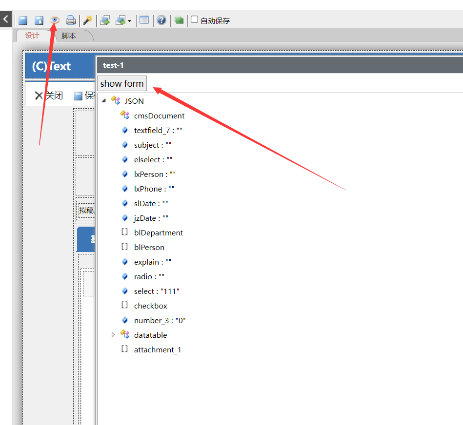Click the form properties list icon
The width and height of the screenshot is (463, 425).
point(144,20)
